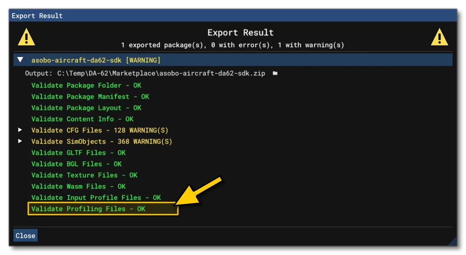Select Validate SimObjects 368 WARNING(S) row
466x255 pixels.
(x=102, y=141)
